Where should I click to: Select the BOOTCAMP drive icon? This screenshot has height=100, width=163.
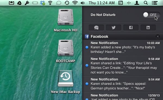pyautogui.click(x=65, y=48)
